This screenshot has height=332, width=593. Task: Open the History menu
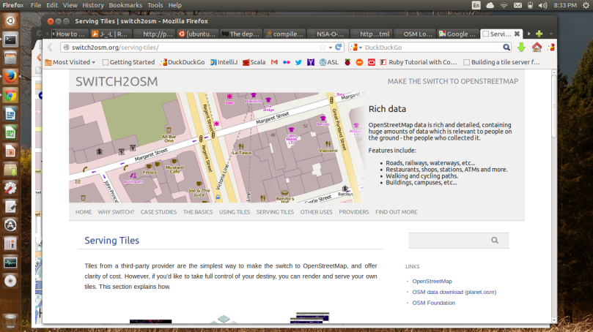[x=93, y=5]
